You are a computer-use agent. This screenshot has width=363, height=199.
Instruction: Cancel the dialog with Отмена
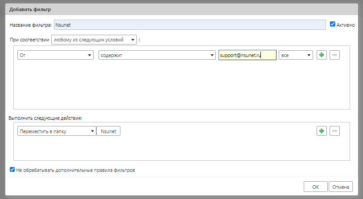pyautogui.click(x=341, y=187)
